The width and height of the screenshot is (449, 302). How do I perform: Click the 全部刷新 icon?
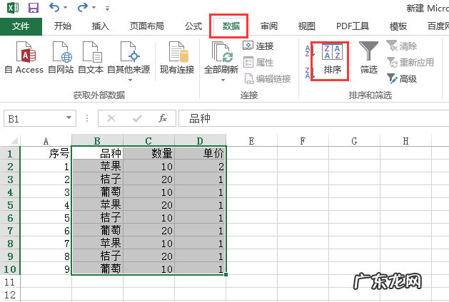pyautogui.click(x=221, y=57)
